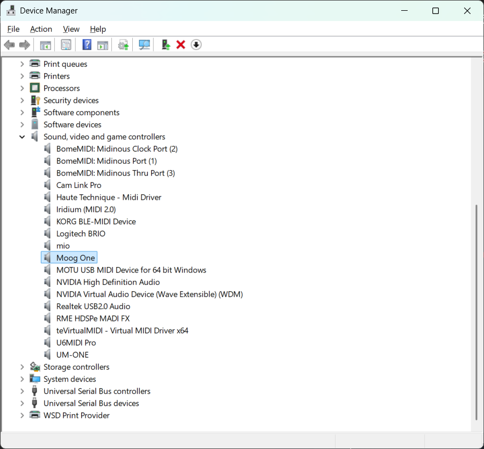This screenshot has height=449, width=484.
Task: Select NVIDIA High Definition Audio
Action: tap(108, 282)
